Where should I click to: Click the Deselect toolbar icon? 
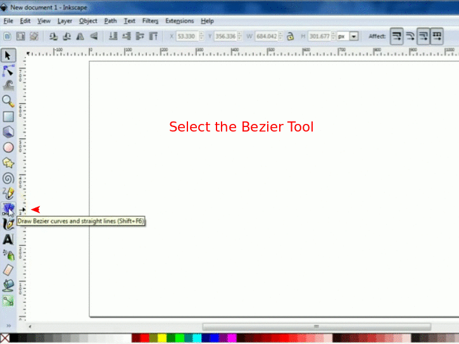pos(34,36)
